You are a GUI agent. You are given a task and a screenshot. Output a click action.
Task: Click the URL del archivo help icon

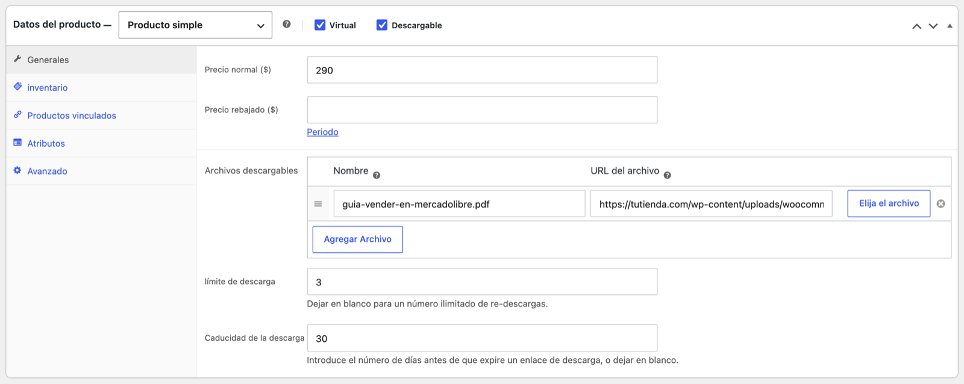point(668,175)
